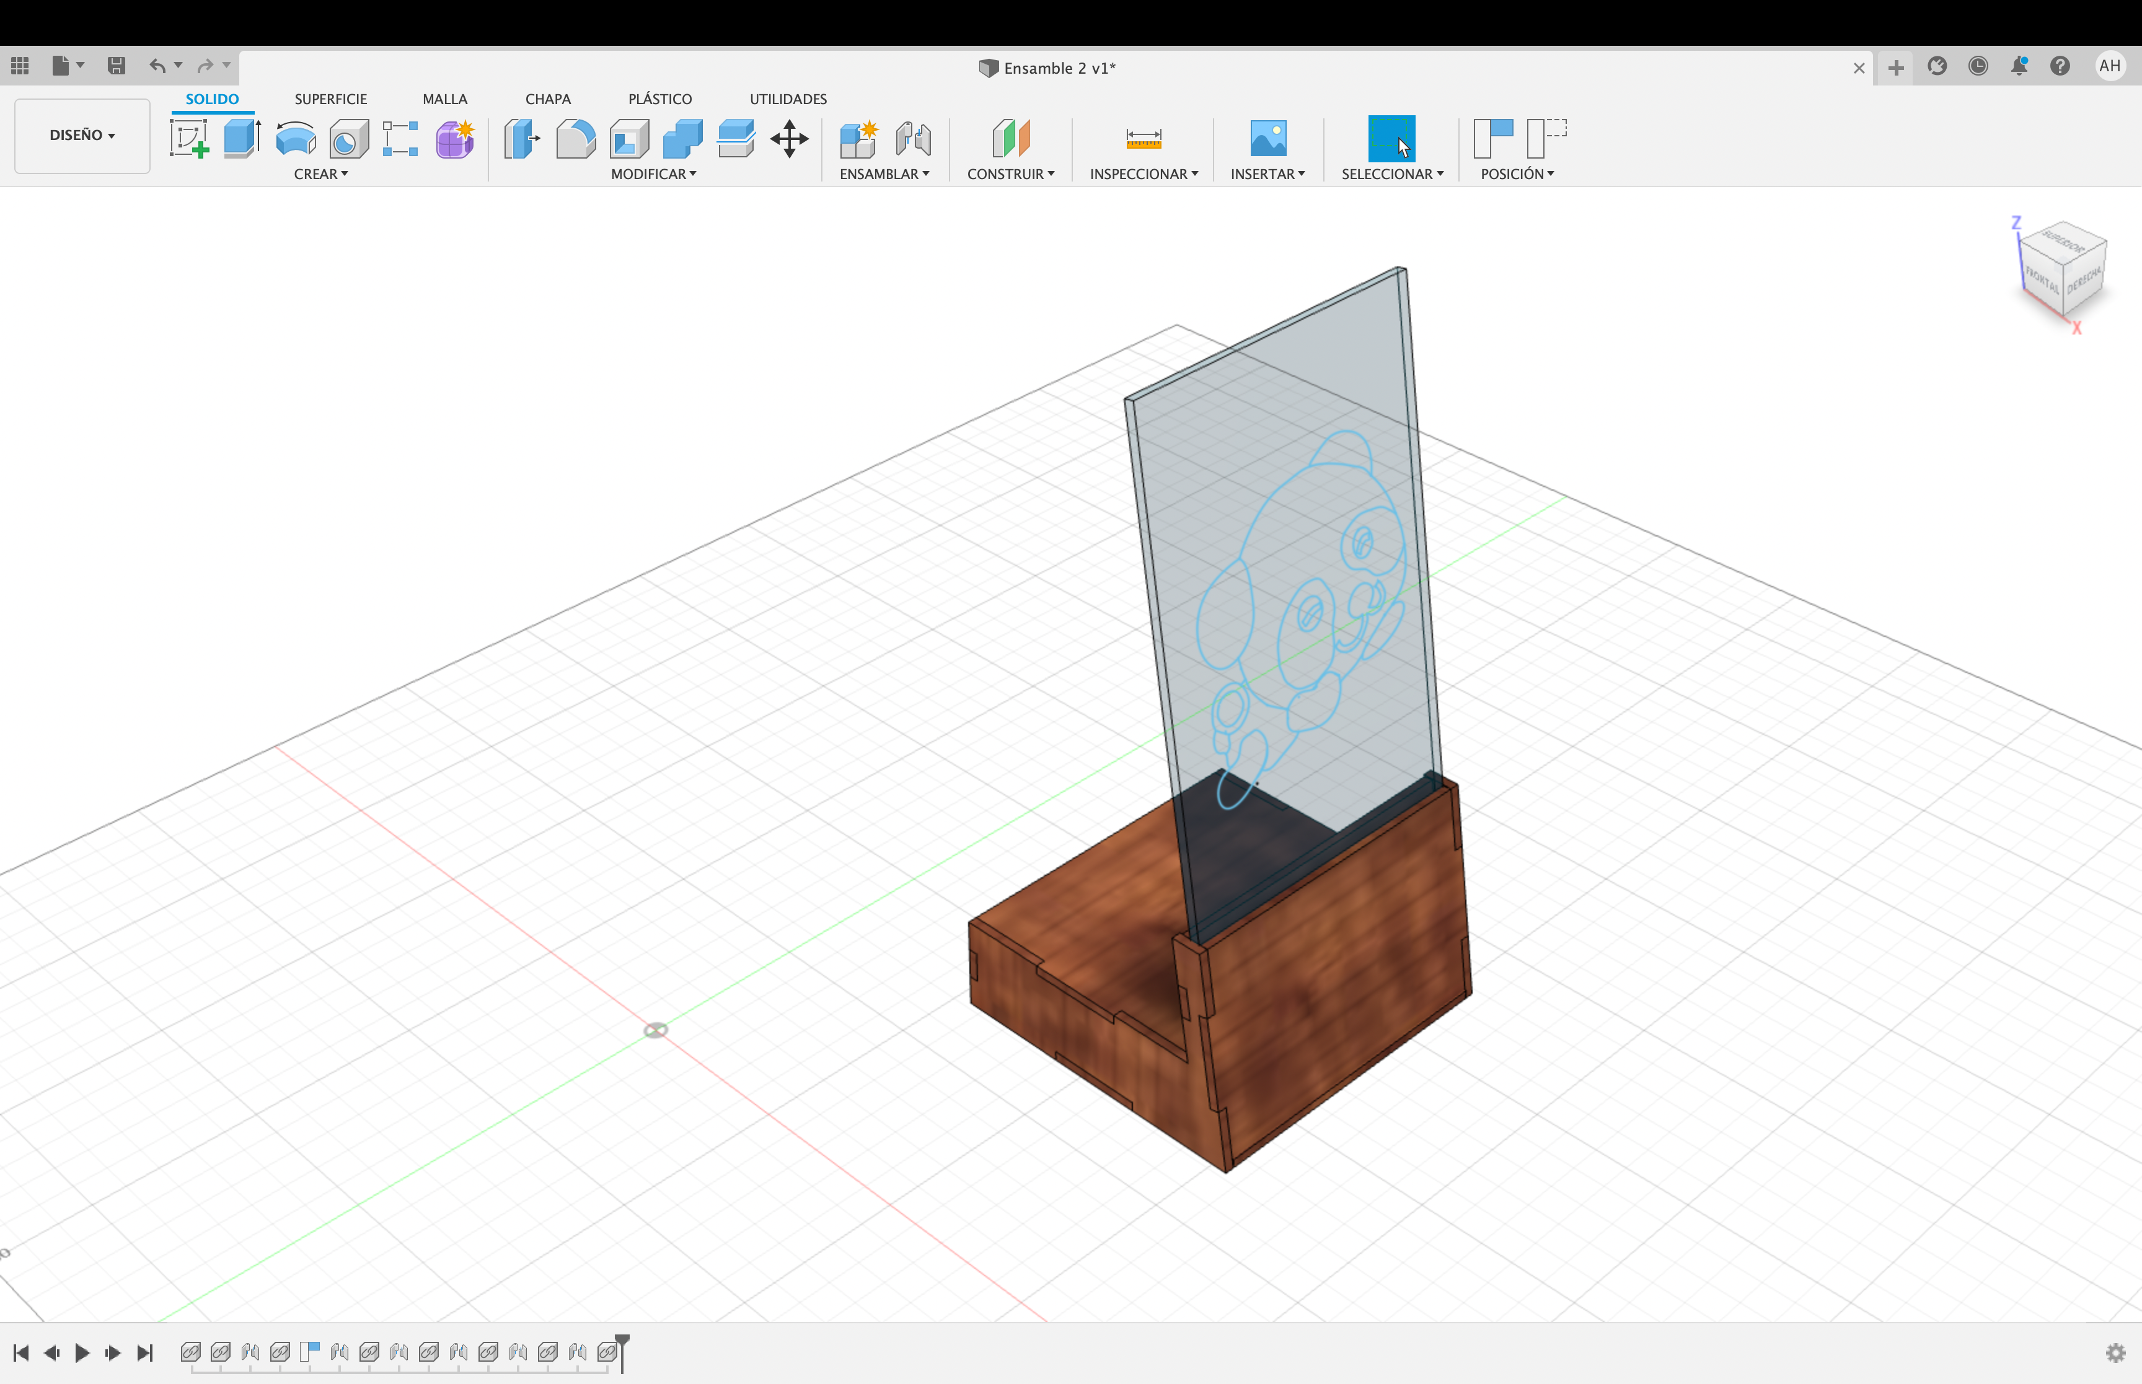Open a new design tab with the plus button
Viewport: 2142px width, 1384px height.
(x=1896, y=68)
